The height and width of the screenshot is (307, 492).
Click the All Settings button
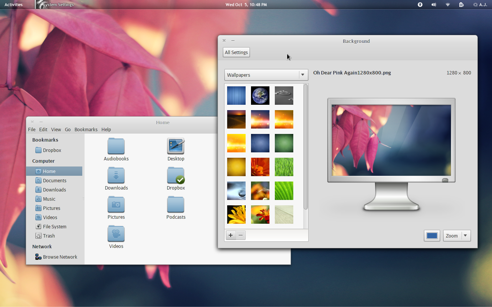(236, 52)
